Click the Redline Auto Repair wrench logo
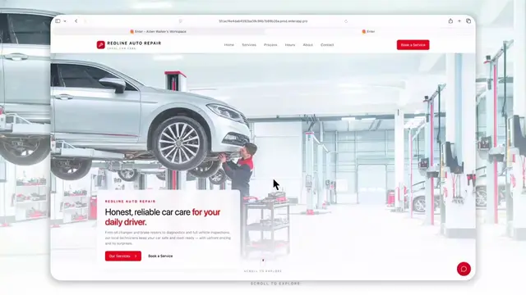526x295 pixels. click(x=100, y=45)
